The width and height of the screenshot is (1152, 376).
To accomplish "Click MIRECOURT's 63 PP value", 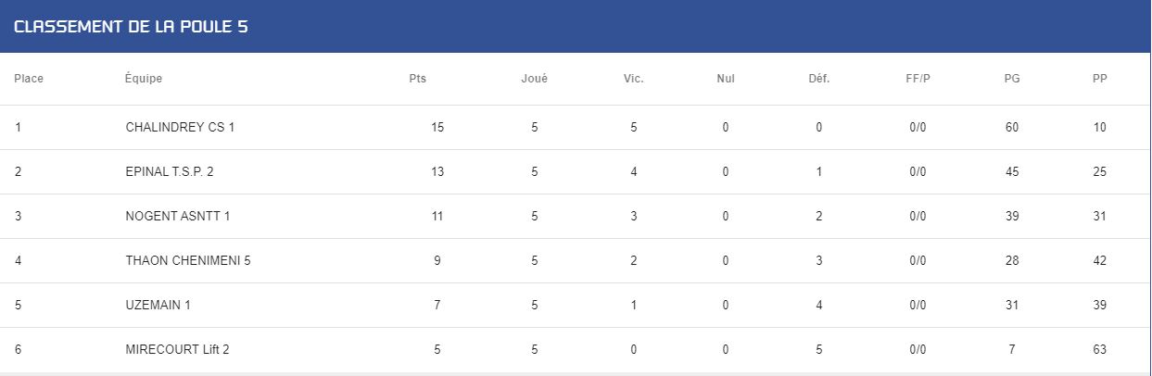I will [1100, 349].
